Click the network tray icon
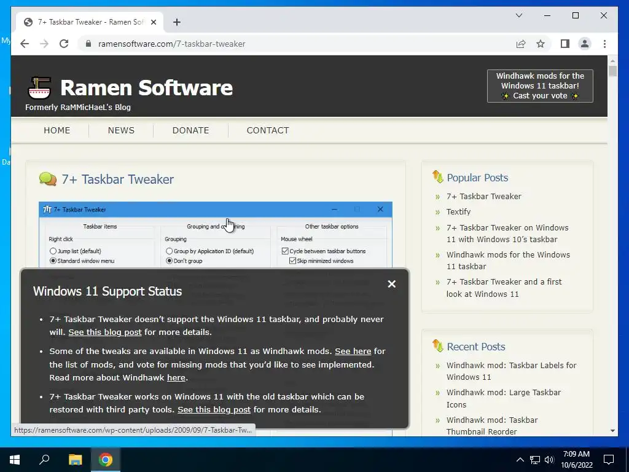629x472 pixels. click(535, 460)
